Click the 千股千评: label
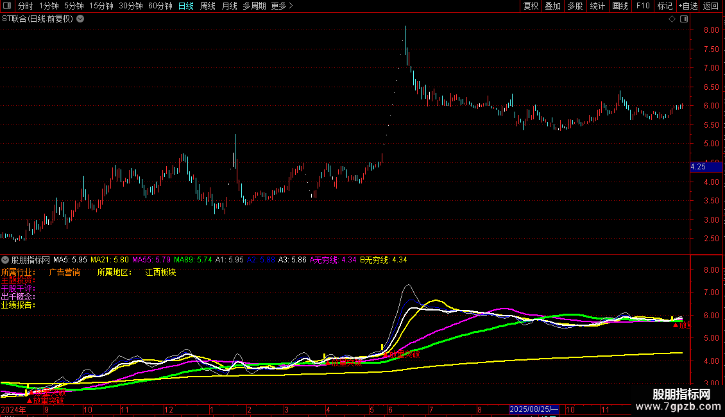The width and height of the screenshot is (725, 417). (18, 289)
